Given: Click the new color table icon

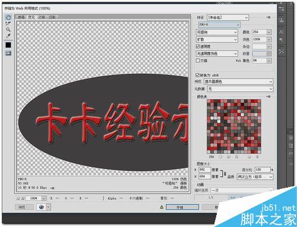Looking at the screenshot, I should 249,157.
